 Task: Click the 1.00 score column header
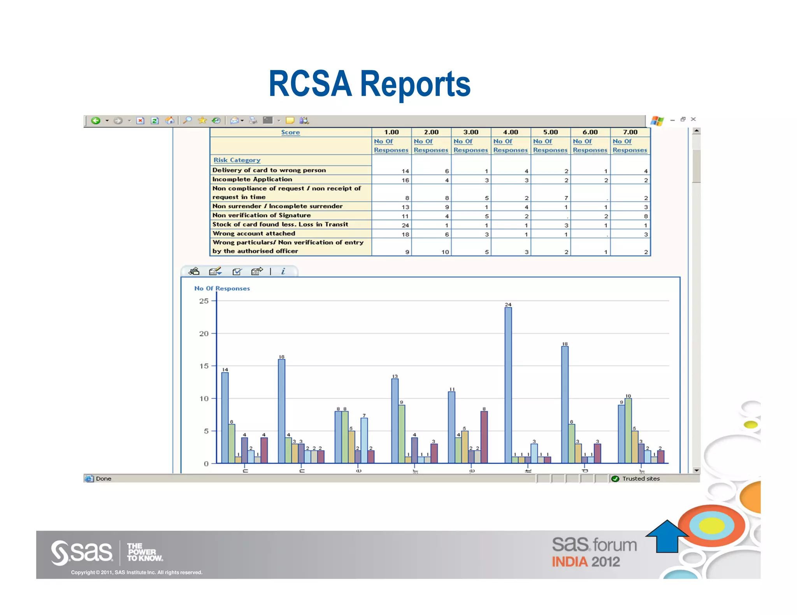click(391, 132)
